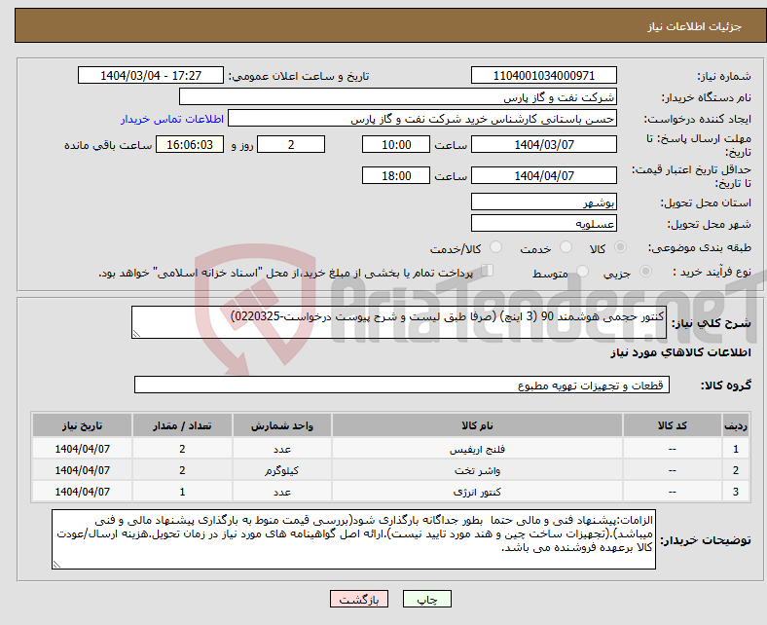Click the remaining days field showing 2
The width and height of the screenshot is (767, 625).
[291, 144]
